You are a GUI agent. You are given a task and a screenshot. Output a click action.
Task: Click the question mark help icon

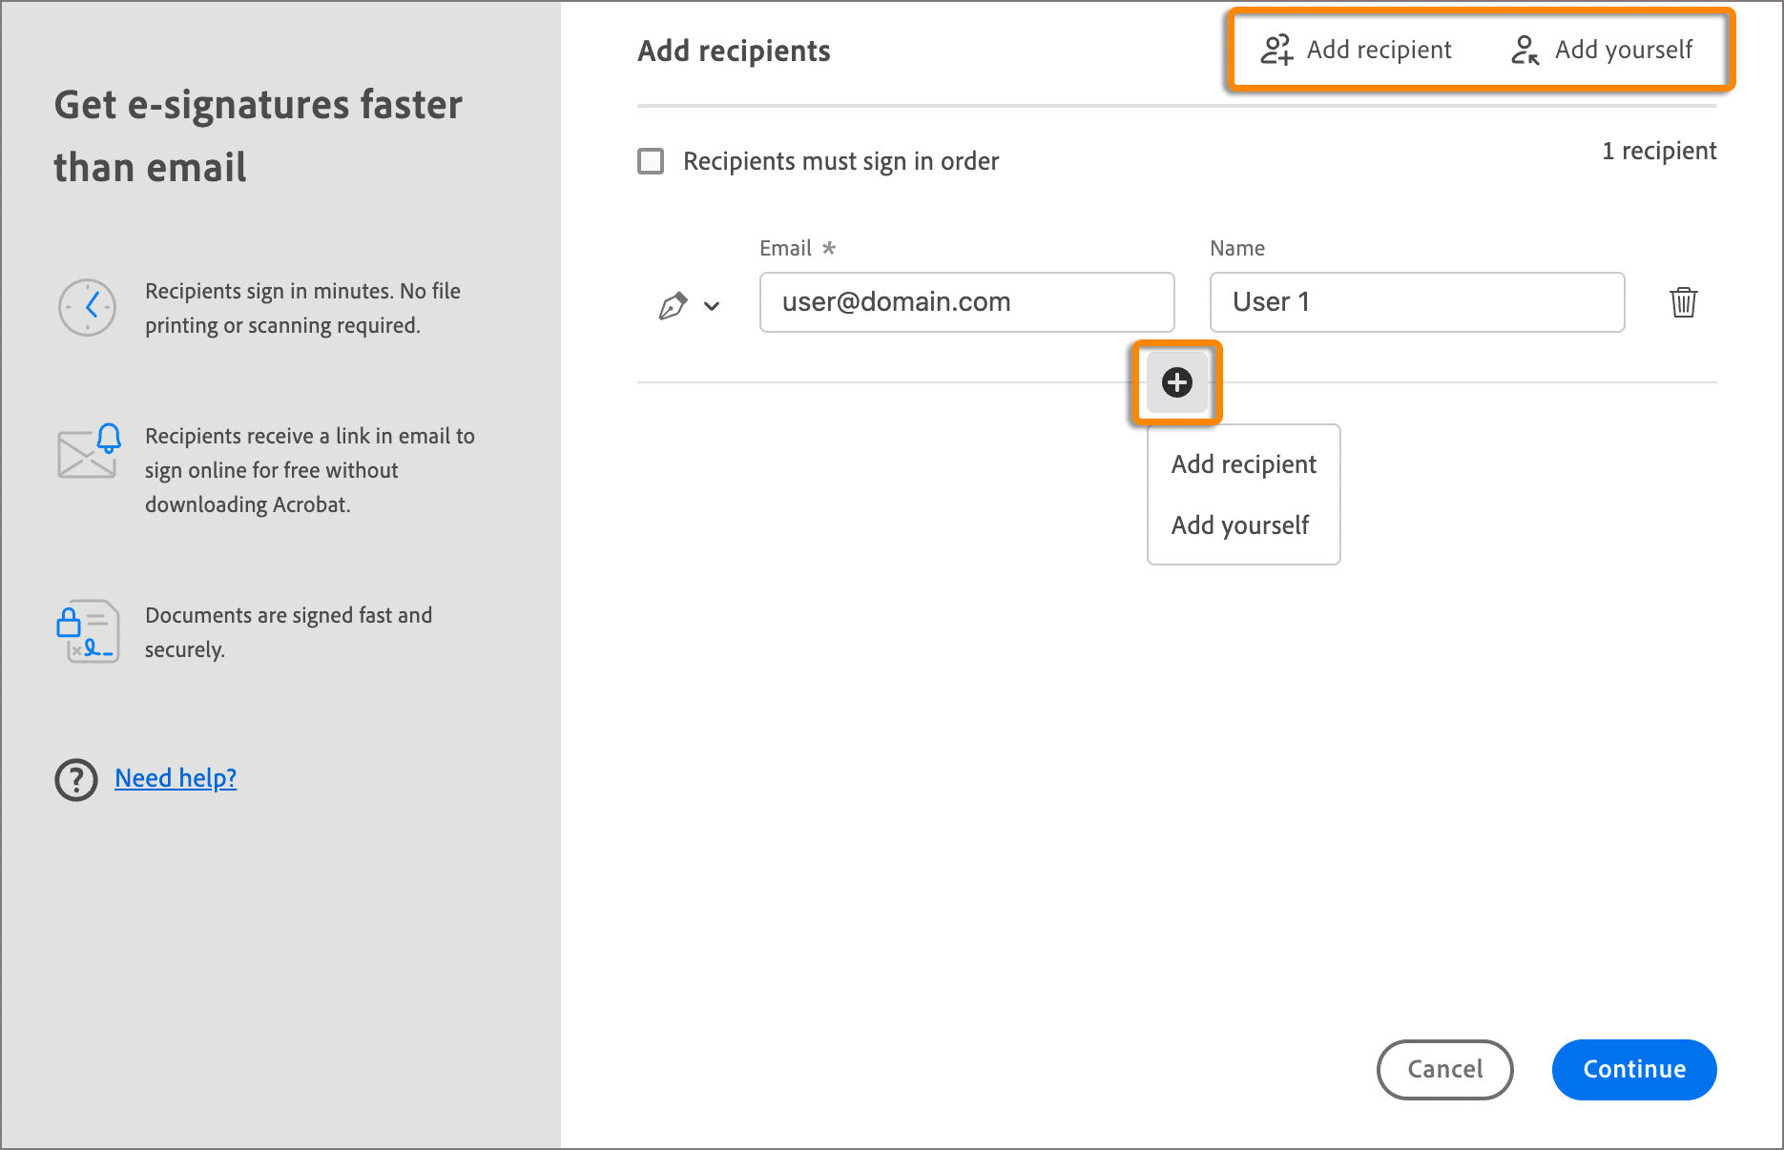(75, 780)
